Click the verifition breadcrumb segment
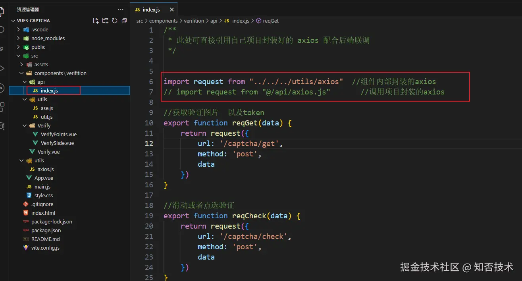The image size is (522, 281). pyautogui.click(x=194, y=21)
